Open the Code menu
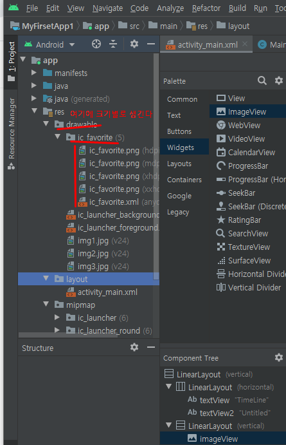The image size is (286, 445). [x=139, y=8]
